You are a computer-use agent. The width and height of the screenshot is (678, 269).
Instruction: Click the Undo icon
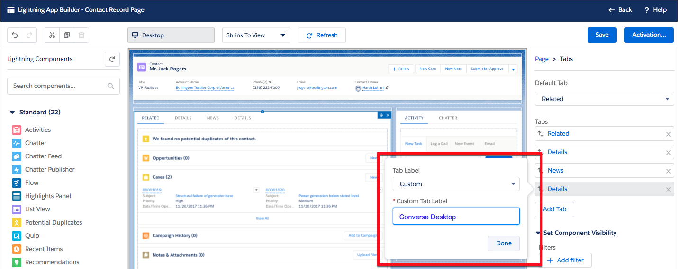pos(15,35)
